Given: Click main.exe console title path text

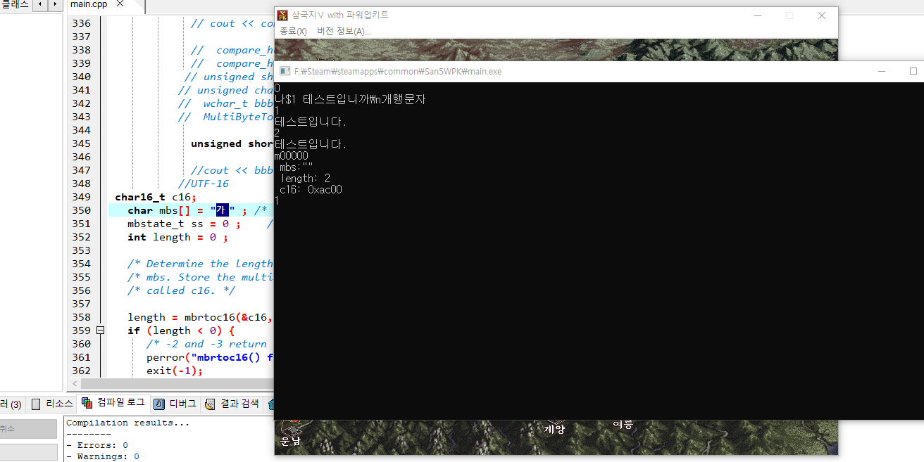Looking at the screenshot, I should [398, 71].
